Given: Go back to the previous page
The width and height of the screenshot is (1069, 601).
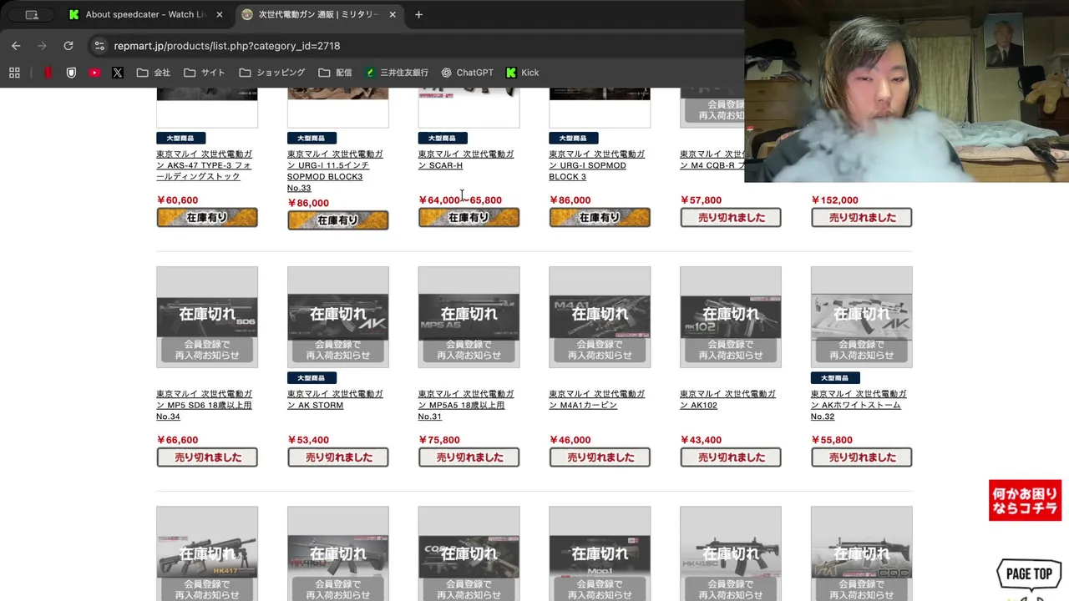Looking at the screenshot, I should 16,46.
